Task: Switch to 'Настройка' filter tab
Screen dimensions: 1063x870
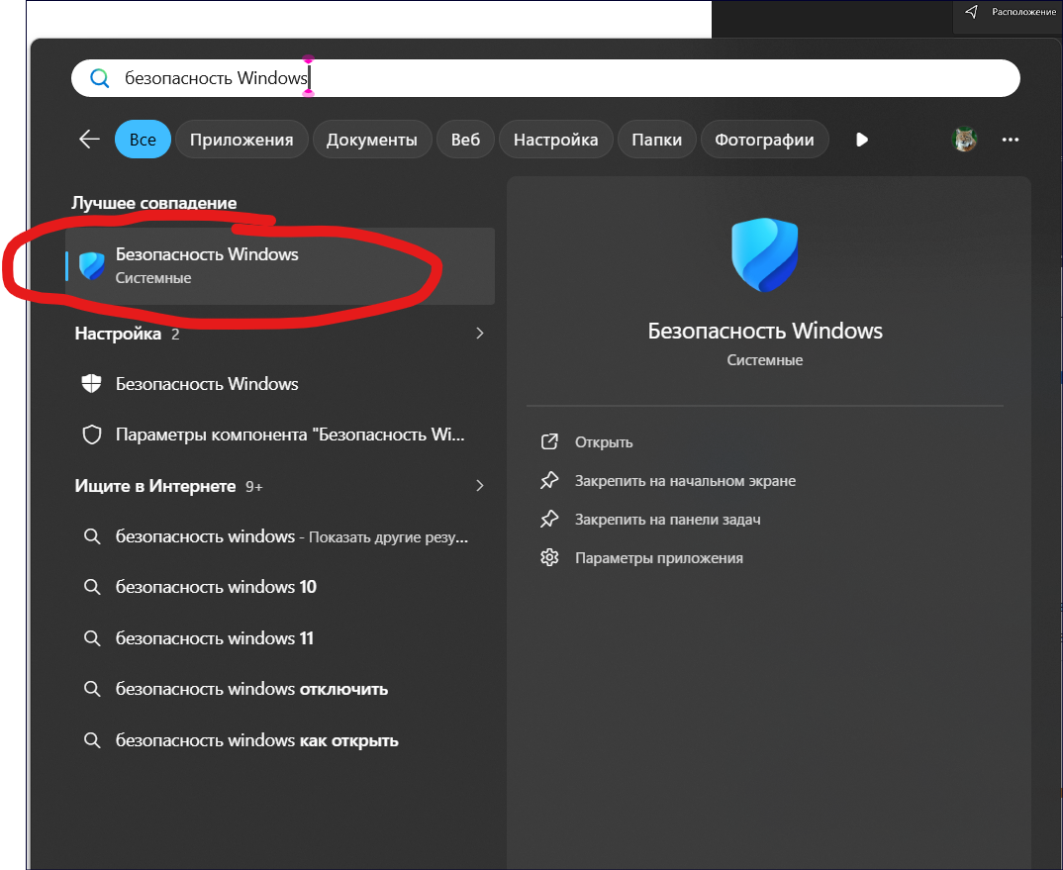Action: point(555,139)
